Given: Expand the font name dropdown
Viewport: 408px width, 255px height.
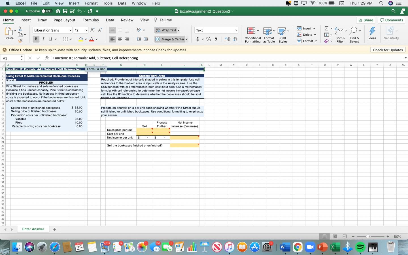Looking at the screenshot, I should point(70,30).
